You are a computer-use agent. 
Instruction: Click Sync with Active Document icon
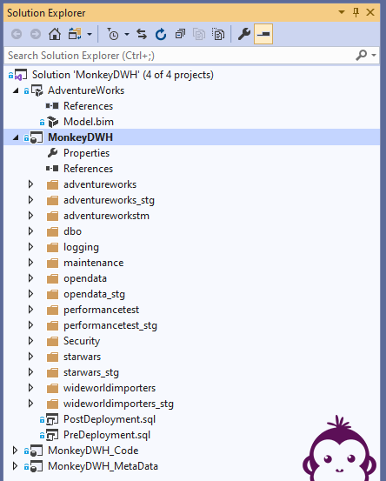click(x=142, y=34)
